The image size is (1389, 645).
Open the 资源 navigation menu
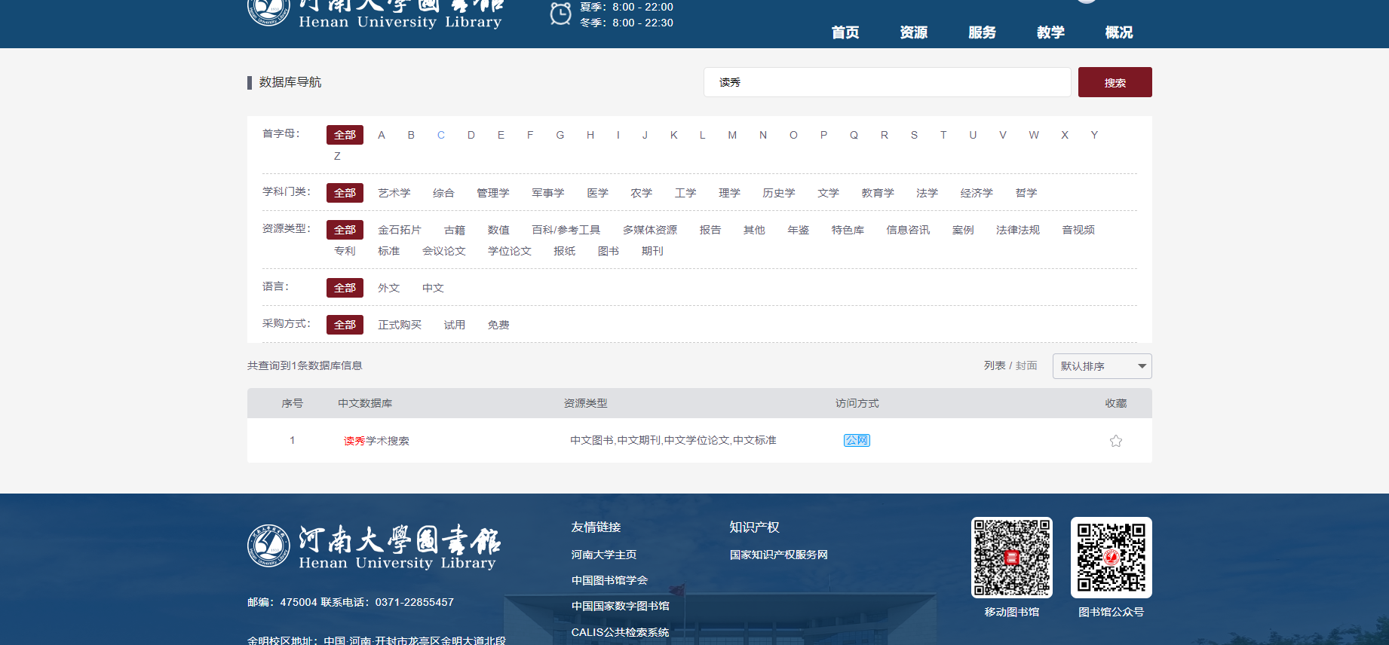pos(913,32)
